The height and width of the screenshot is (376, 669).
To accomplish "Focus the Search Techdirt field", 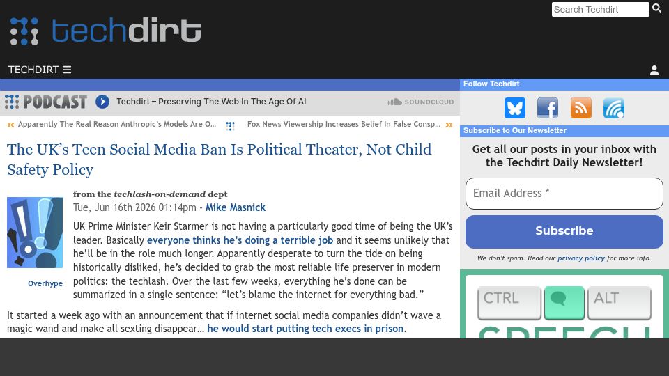I will [x=600, y=9].
